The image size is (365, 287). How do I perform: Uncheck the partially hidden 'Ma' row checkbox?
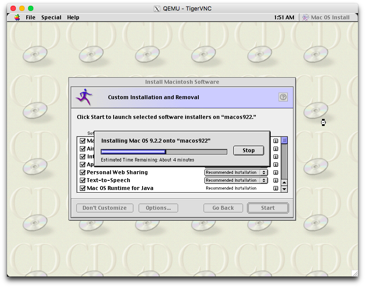point(82,141)
